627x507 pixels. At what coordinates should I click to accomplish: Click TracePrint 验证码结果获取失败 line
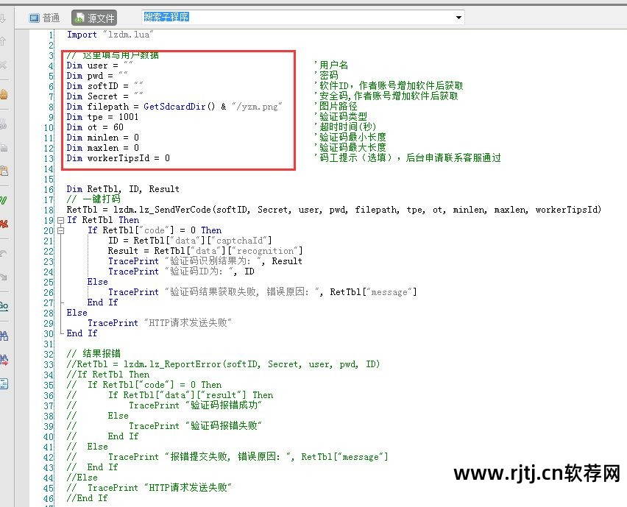click(x=263, y=292)
